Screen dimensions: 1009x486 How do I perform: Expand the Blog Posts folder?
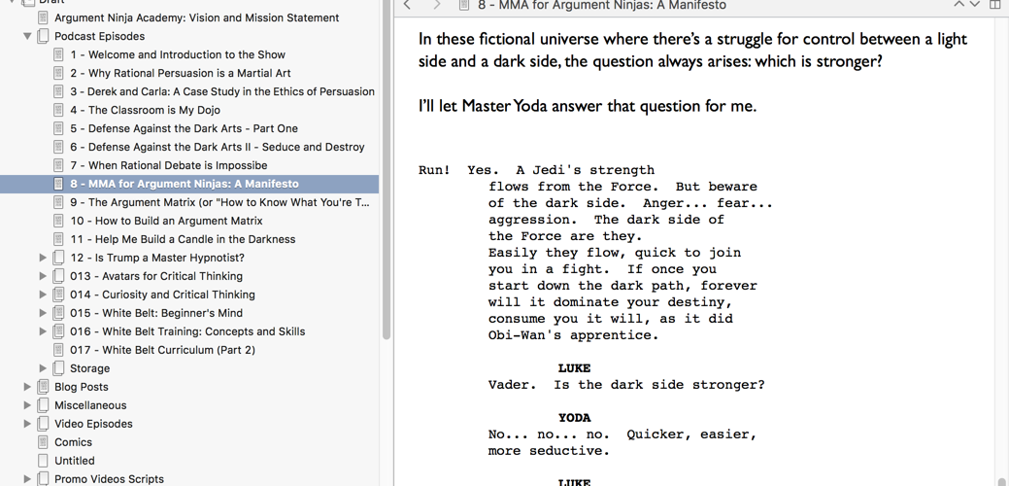point(27,387)
